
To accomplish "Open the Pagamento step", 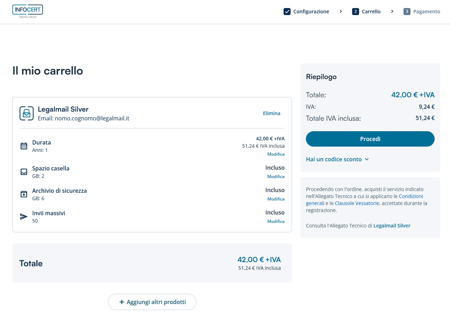I will 426,12.
